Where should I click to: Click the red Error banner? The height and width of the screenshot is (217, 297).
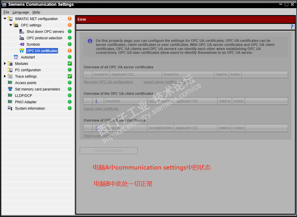pyautogui.click(x=186, y=19)
